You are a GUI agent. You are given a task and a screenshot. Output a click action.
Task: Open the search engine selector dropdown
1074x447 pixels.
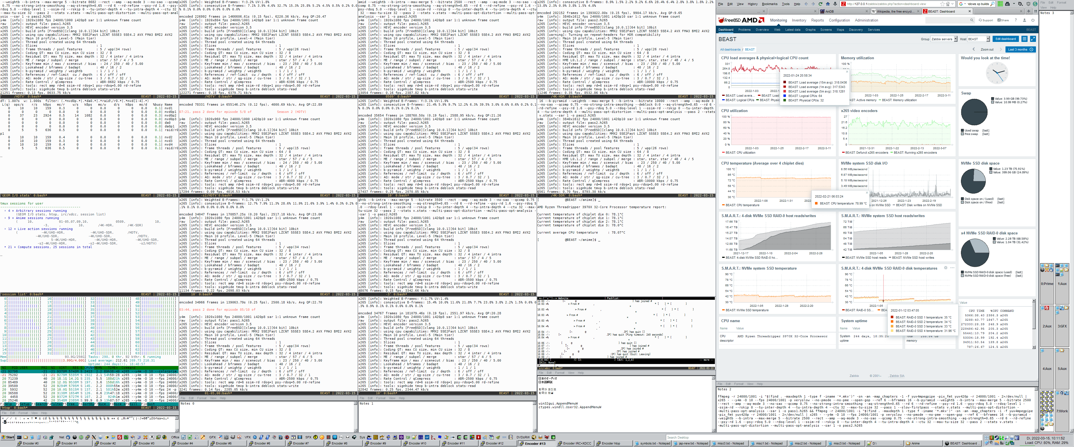965,4
